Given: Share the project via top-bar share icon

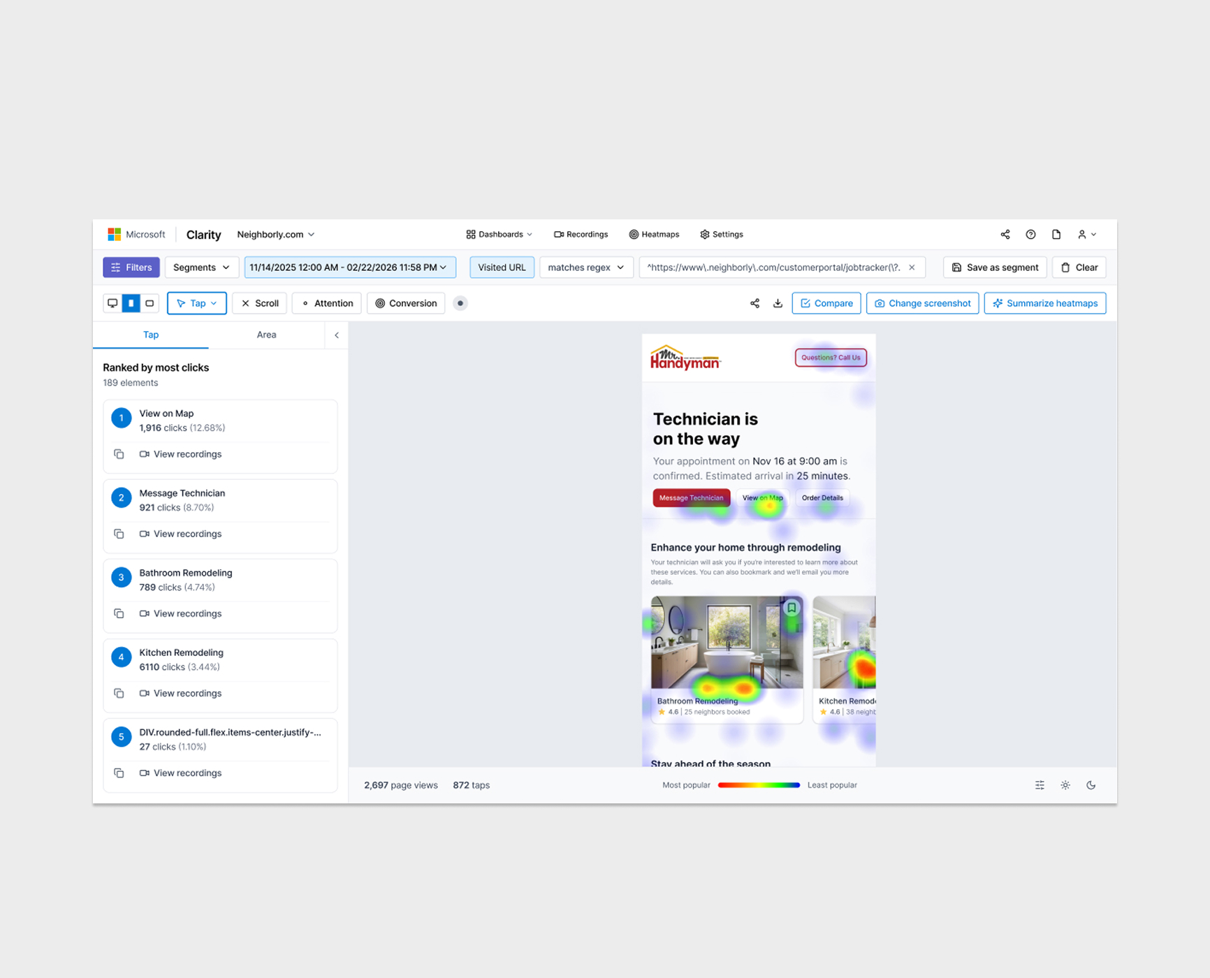Looking at the screenshot, I should (1005, 235).
